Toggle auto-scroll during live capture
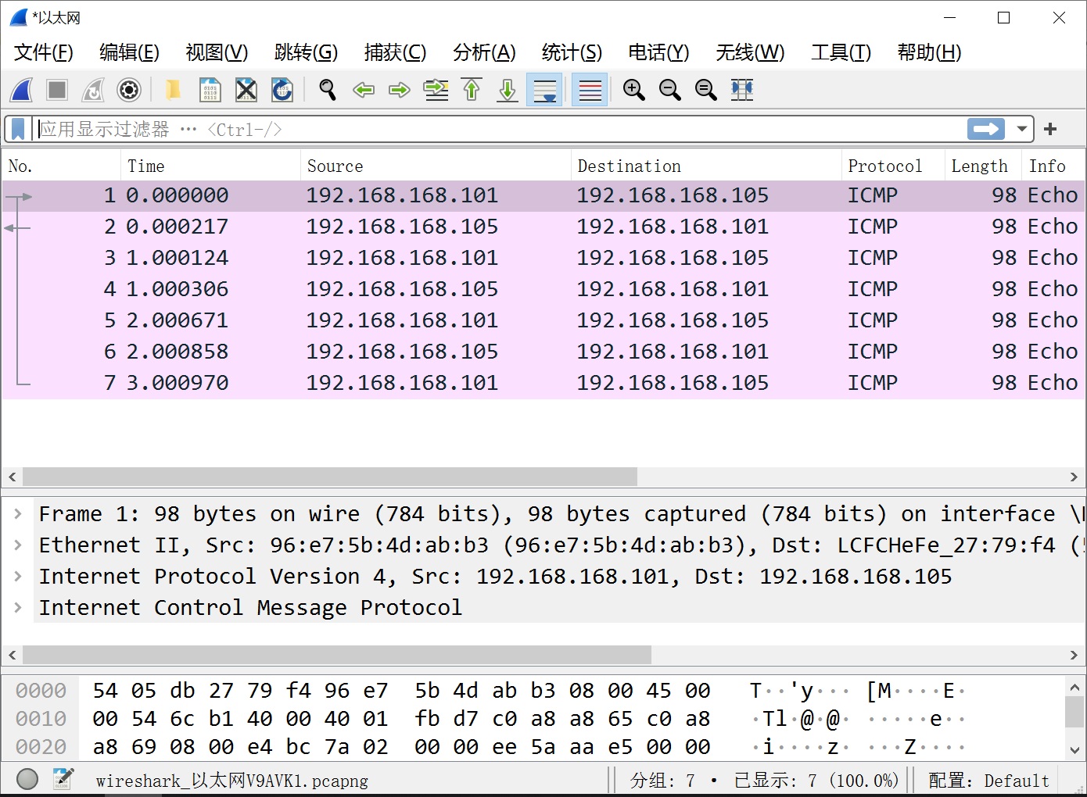Screen dimensions: 1087x797 point(543,90)
